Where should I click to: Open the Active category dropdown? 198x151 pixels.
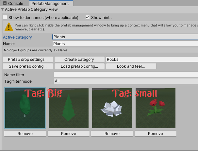pyautogui.click(x=125, y=37)
